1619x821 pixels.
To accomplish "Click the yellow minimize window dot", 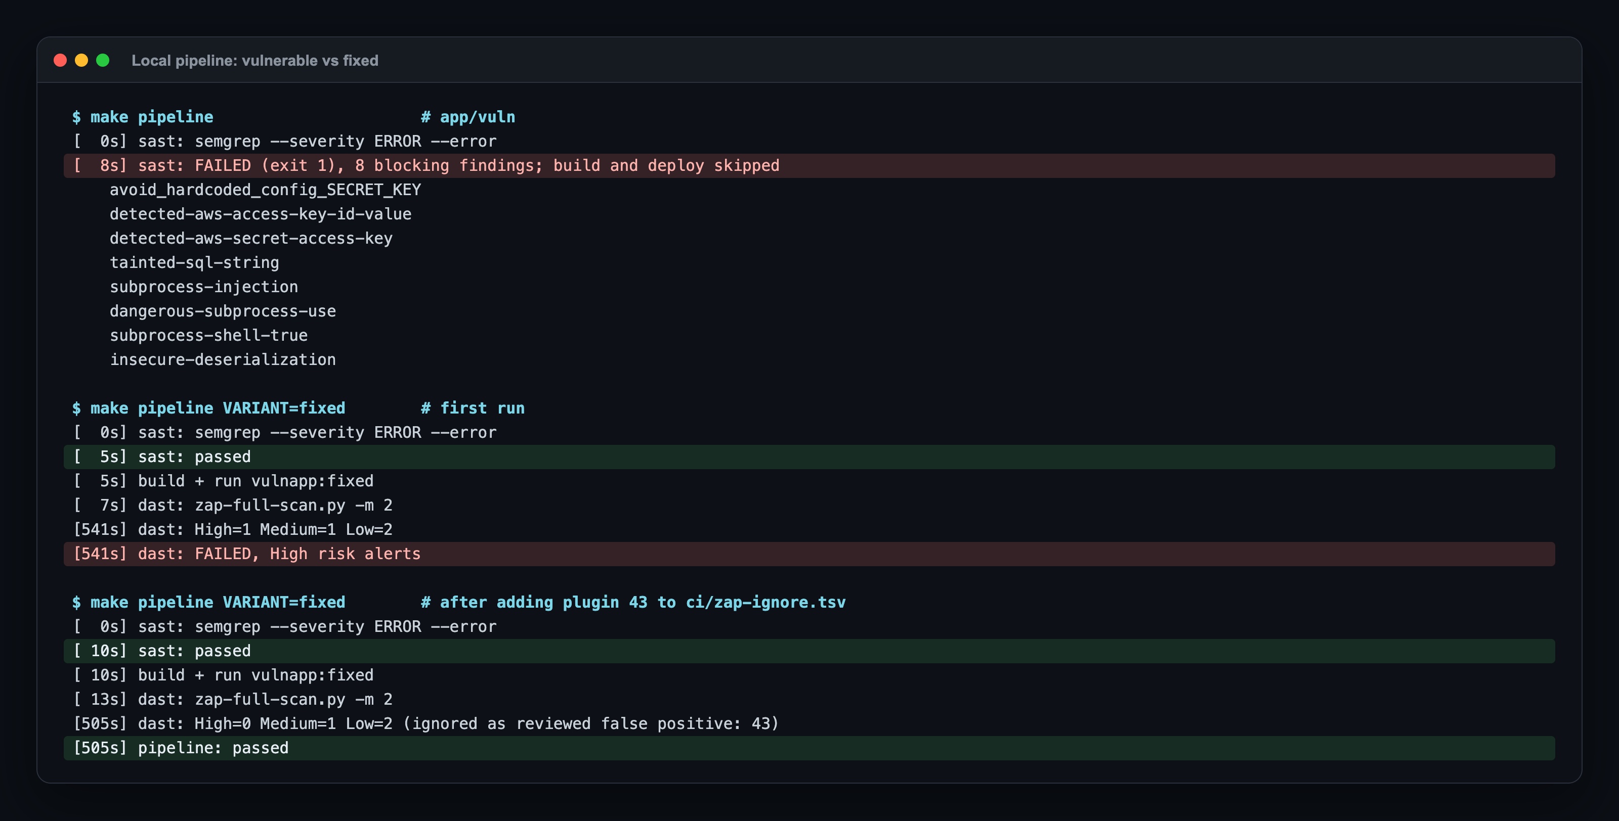I will pos(81,60).
